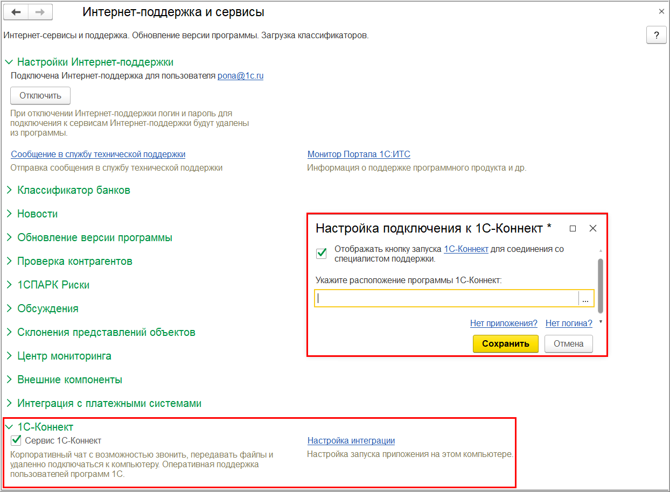This screenshot has width=670, height=492.
Task: Click the Интернет-поддержка и сервисы title text
Action: [x=173, y=11]
